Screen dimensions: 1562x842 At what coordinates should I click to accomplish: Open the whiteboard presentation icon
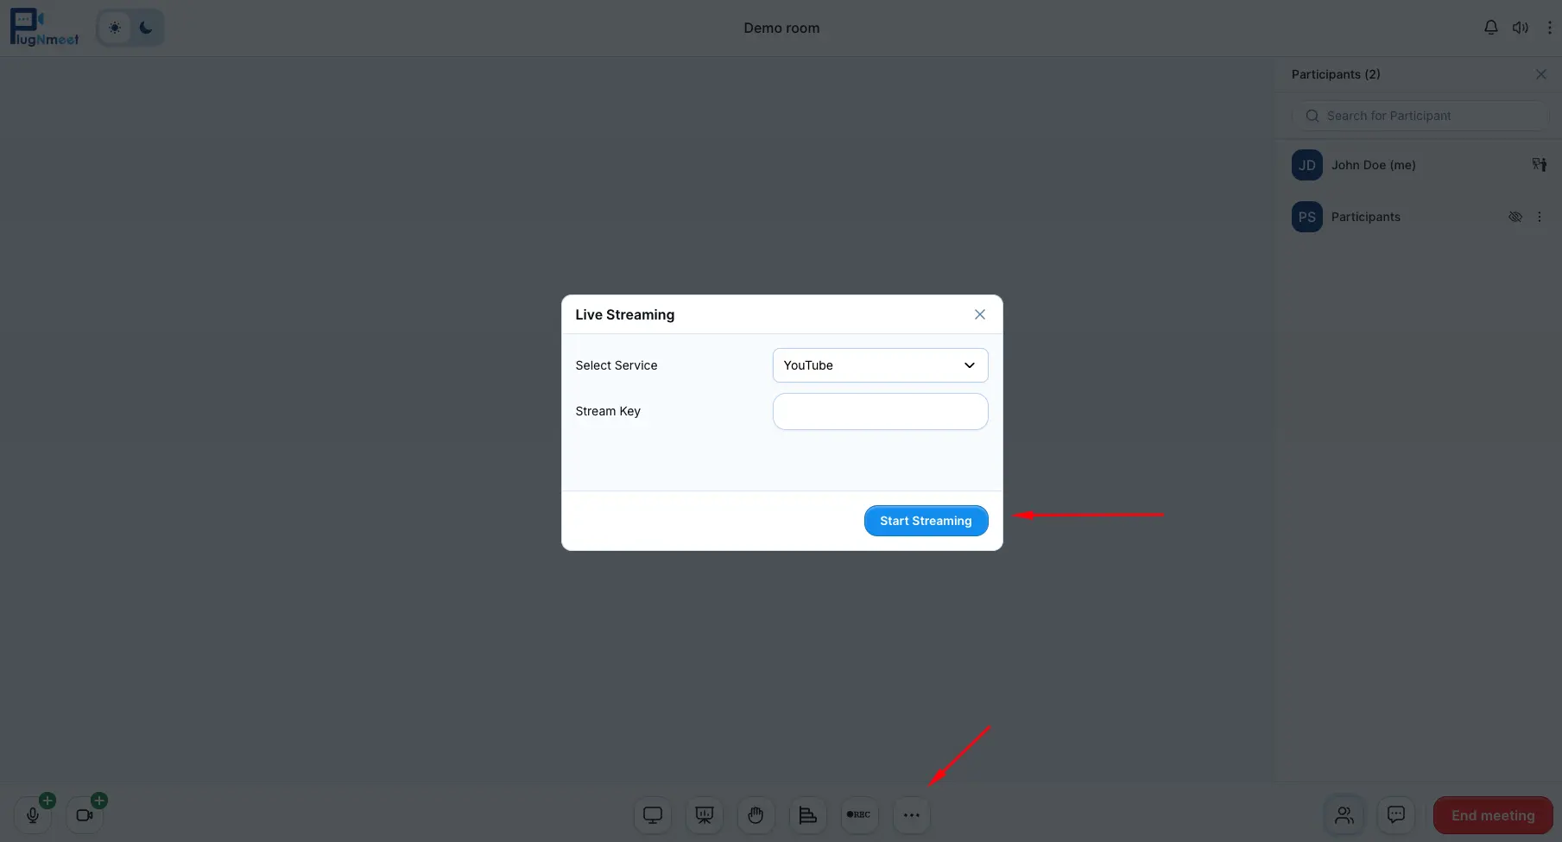tap(705, 815)
